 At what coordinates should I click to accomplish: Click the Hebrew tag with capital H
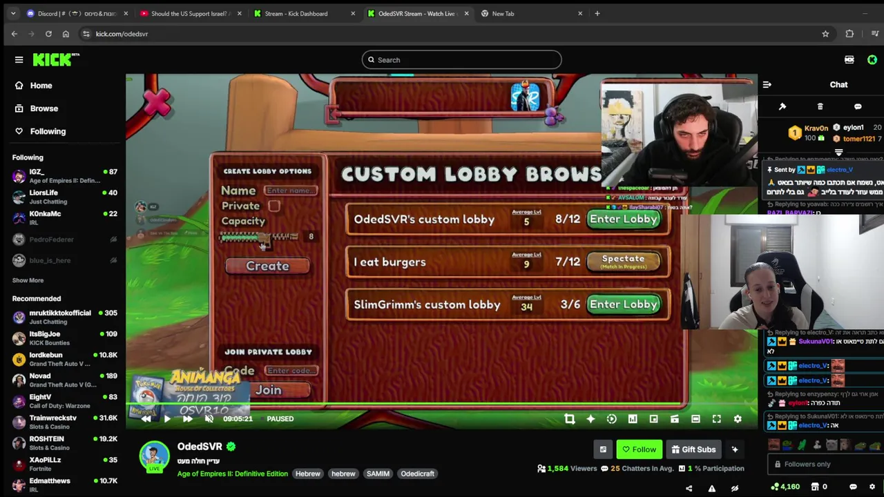pyautogui.click(x=308, y=474)
